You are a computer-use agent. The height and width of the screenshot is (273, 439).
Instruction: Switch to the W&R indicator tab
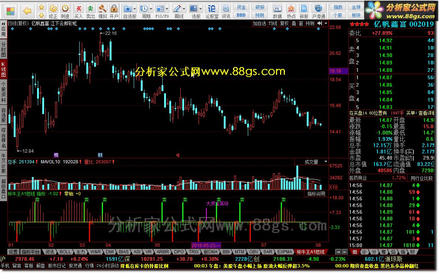pos(95,252)
